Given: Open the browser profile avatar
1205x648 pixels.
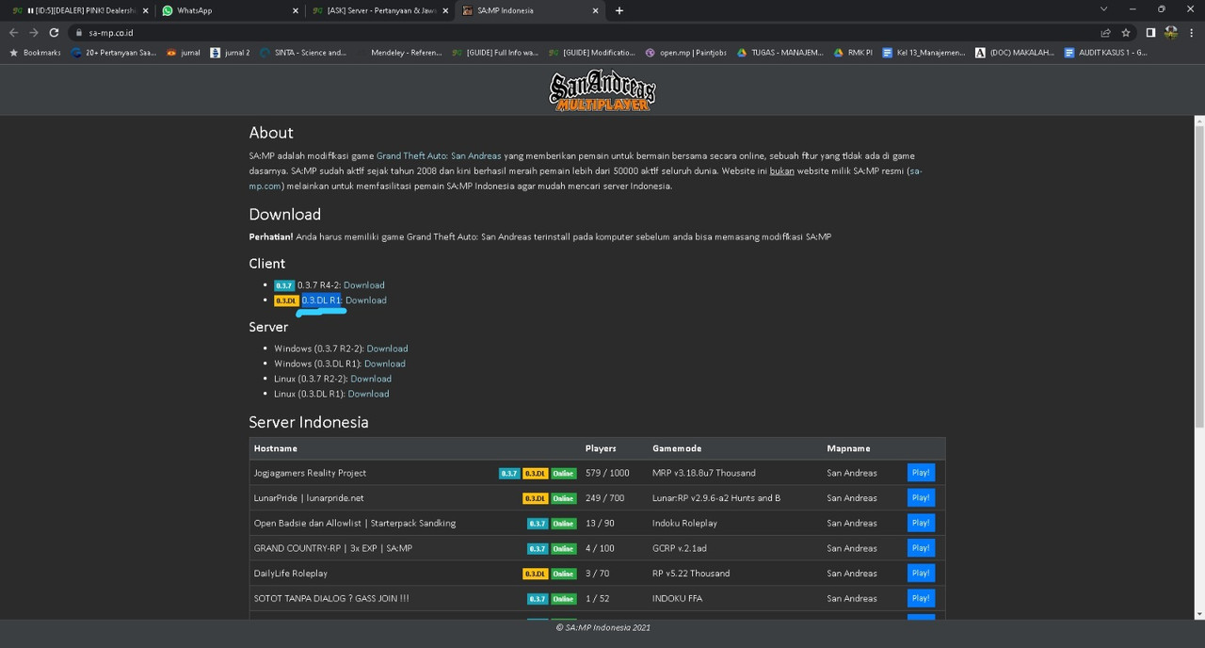Looking at the screenshot, I should (1171, 32).
